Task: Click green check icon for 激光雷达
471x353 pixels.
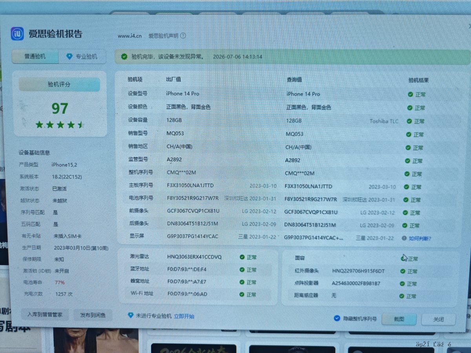Action: 242,257
